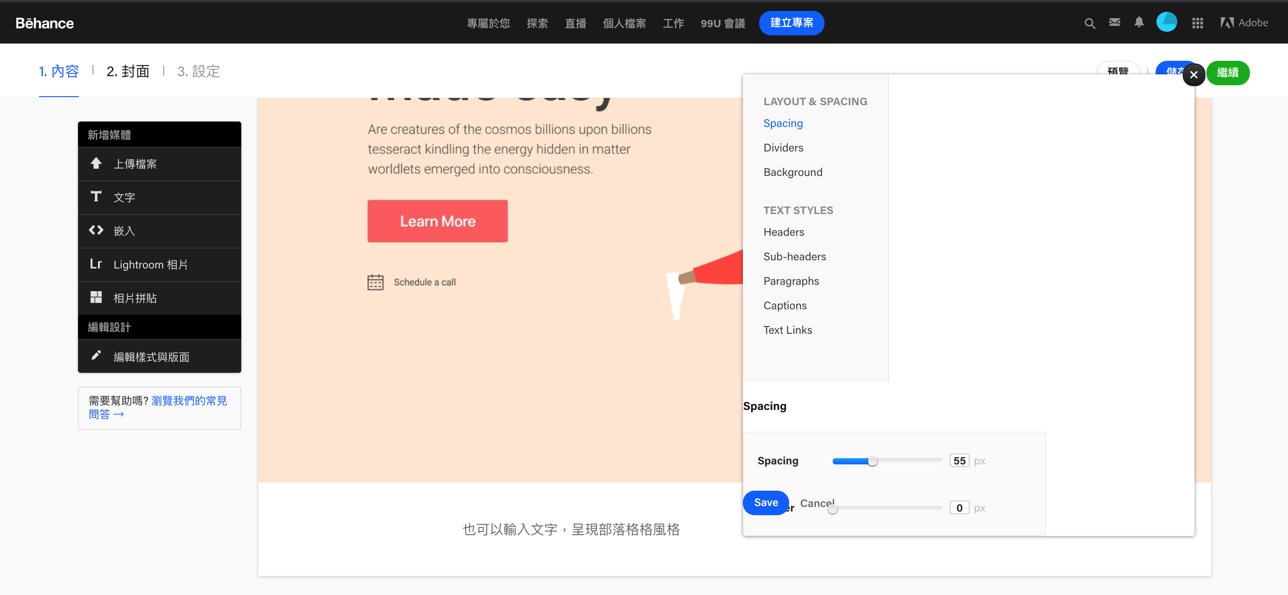The height and width of the screenshot is (595, 1288).
Task: Switch to the 2. 封面 step tab
Action: (x=128, y=72)
